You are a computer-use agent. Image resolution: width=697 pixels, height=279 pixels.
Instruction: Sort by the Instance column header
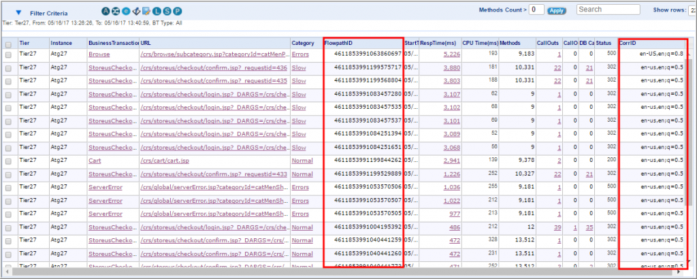point(68,43)
